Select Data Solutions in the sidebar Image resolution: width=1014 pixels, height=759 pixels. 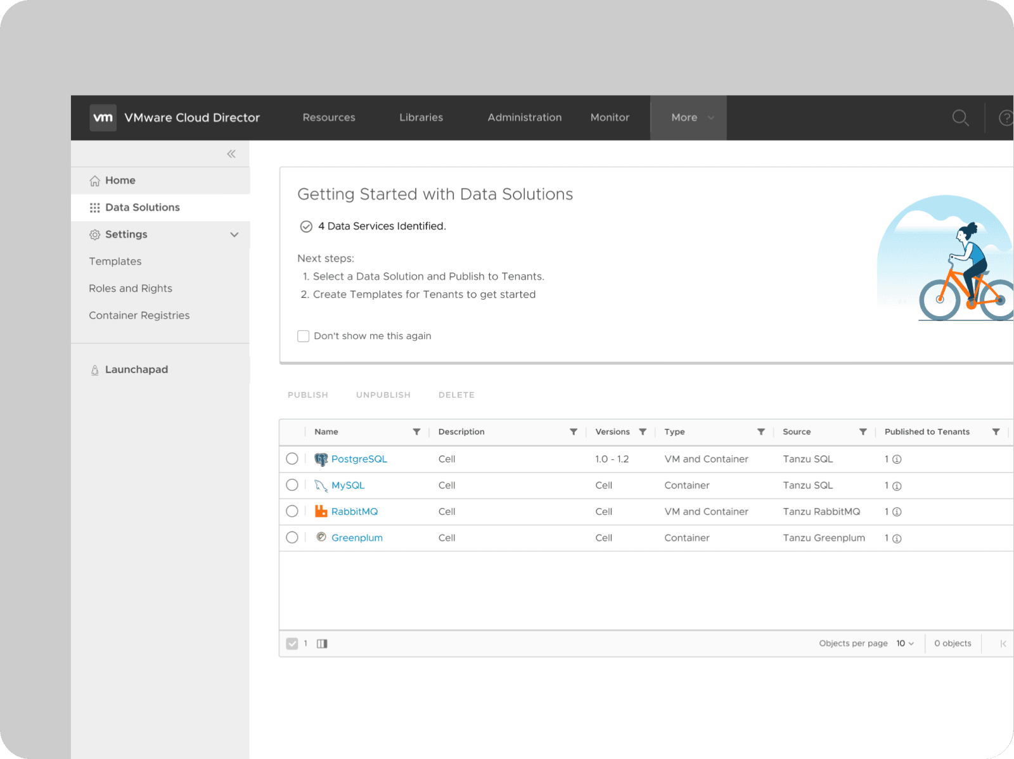[160, 208]
